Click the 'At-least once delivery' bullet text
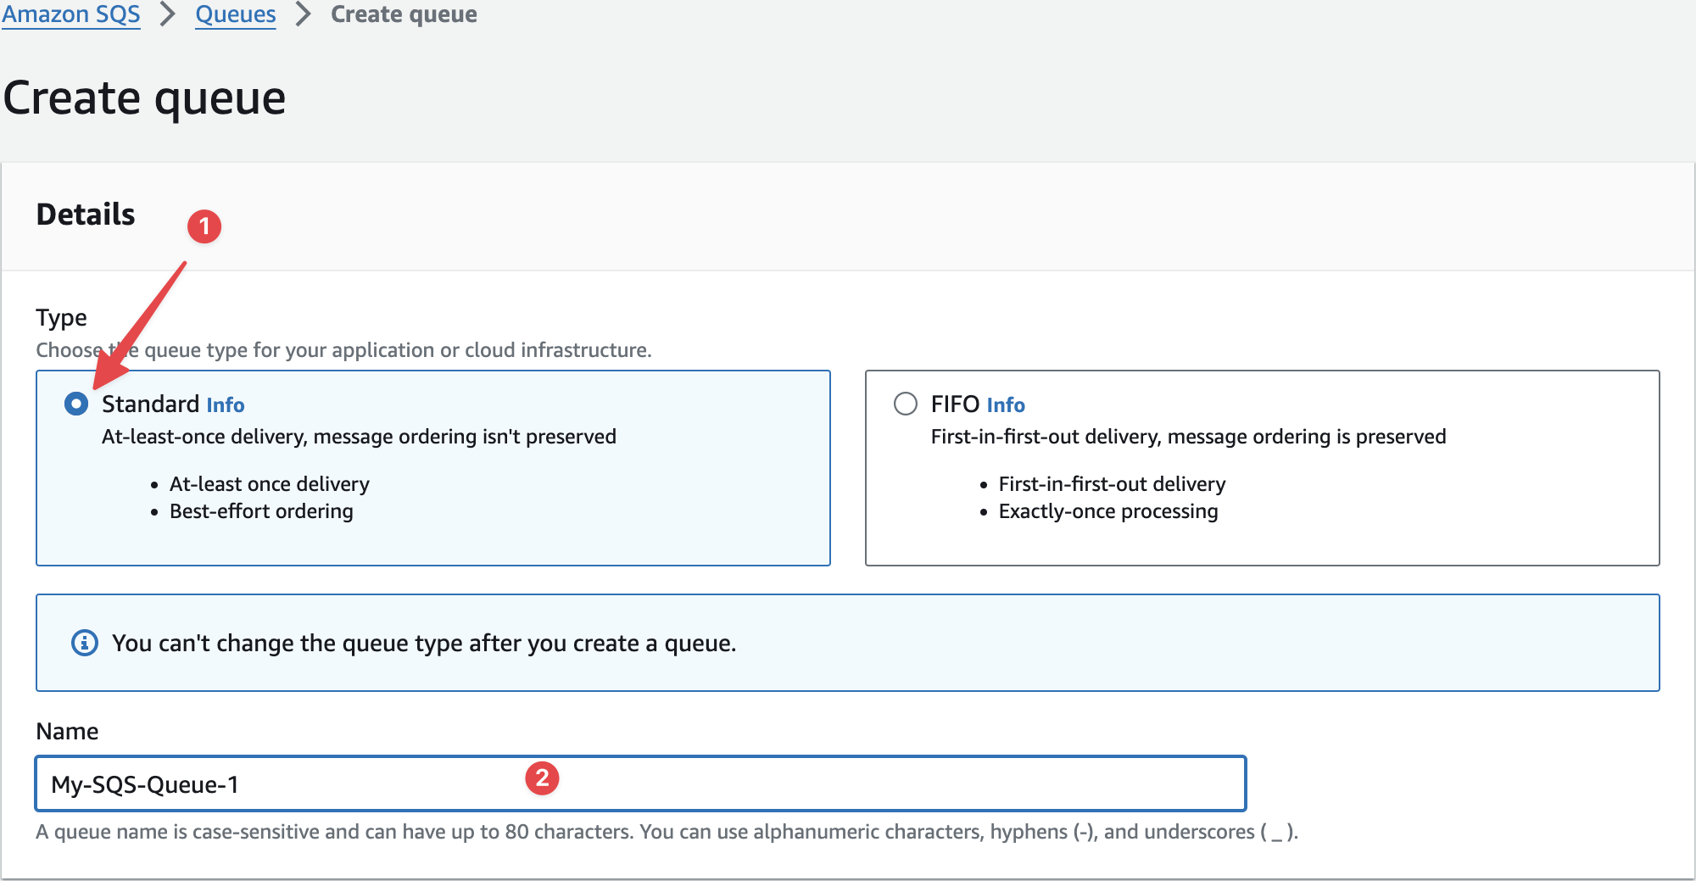 coord(270,484)
